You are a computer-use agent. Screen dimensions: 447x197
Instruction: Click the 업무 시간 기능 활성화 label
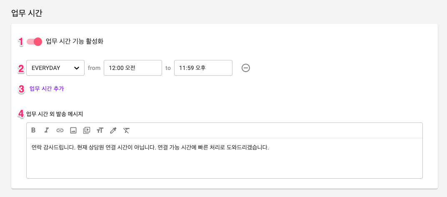pos(75,42)
